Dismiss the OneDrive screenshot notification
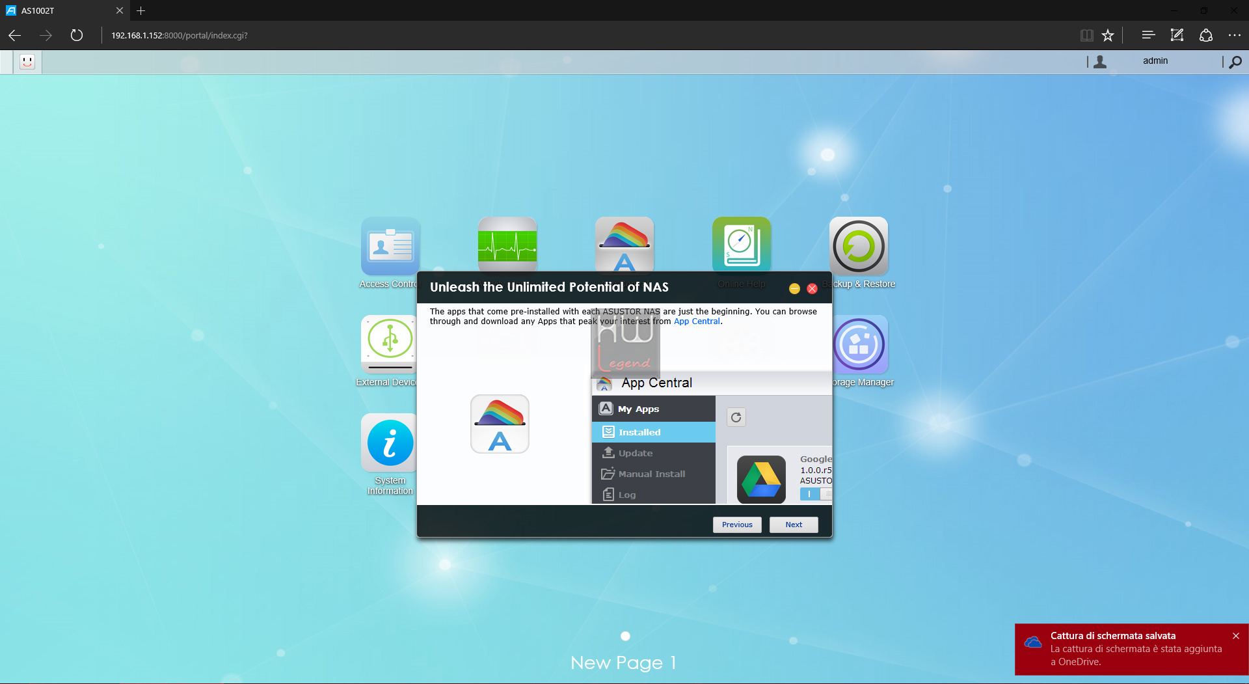This screenshot has height=684, width=1249. (1236, 636)
